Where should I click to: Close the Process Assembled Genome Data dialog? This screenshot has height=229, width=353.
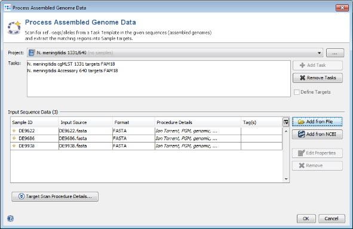tap(342, 8)
